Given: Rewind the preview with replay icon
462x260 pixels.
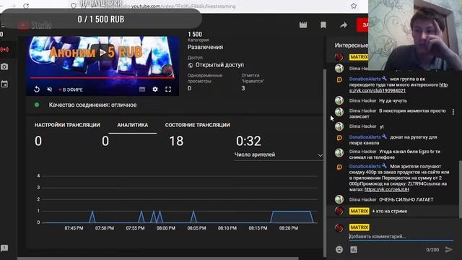Looking at the screenshot, I should [x=37, y=90].
